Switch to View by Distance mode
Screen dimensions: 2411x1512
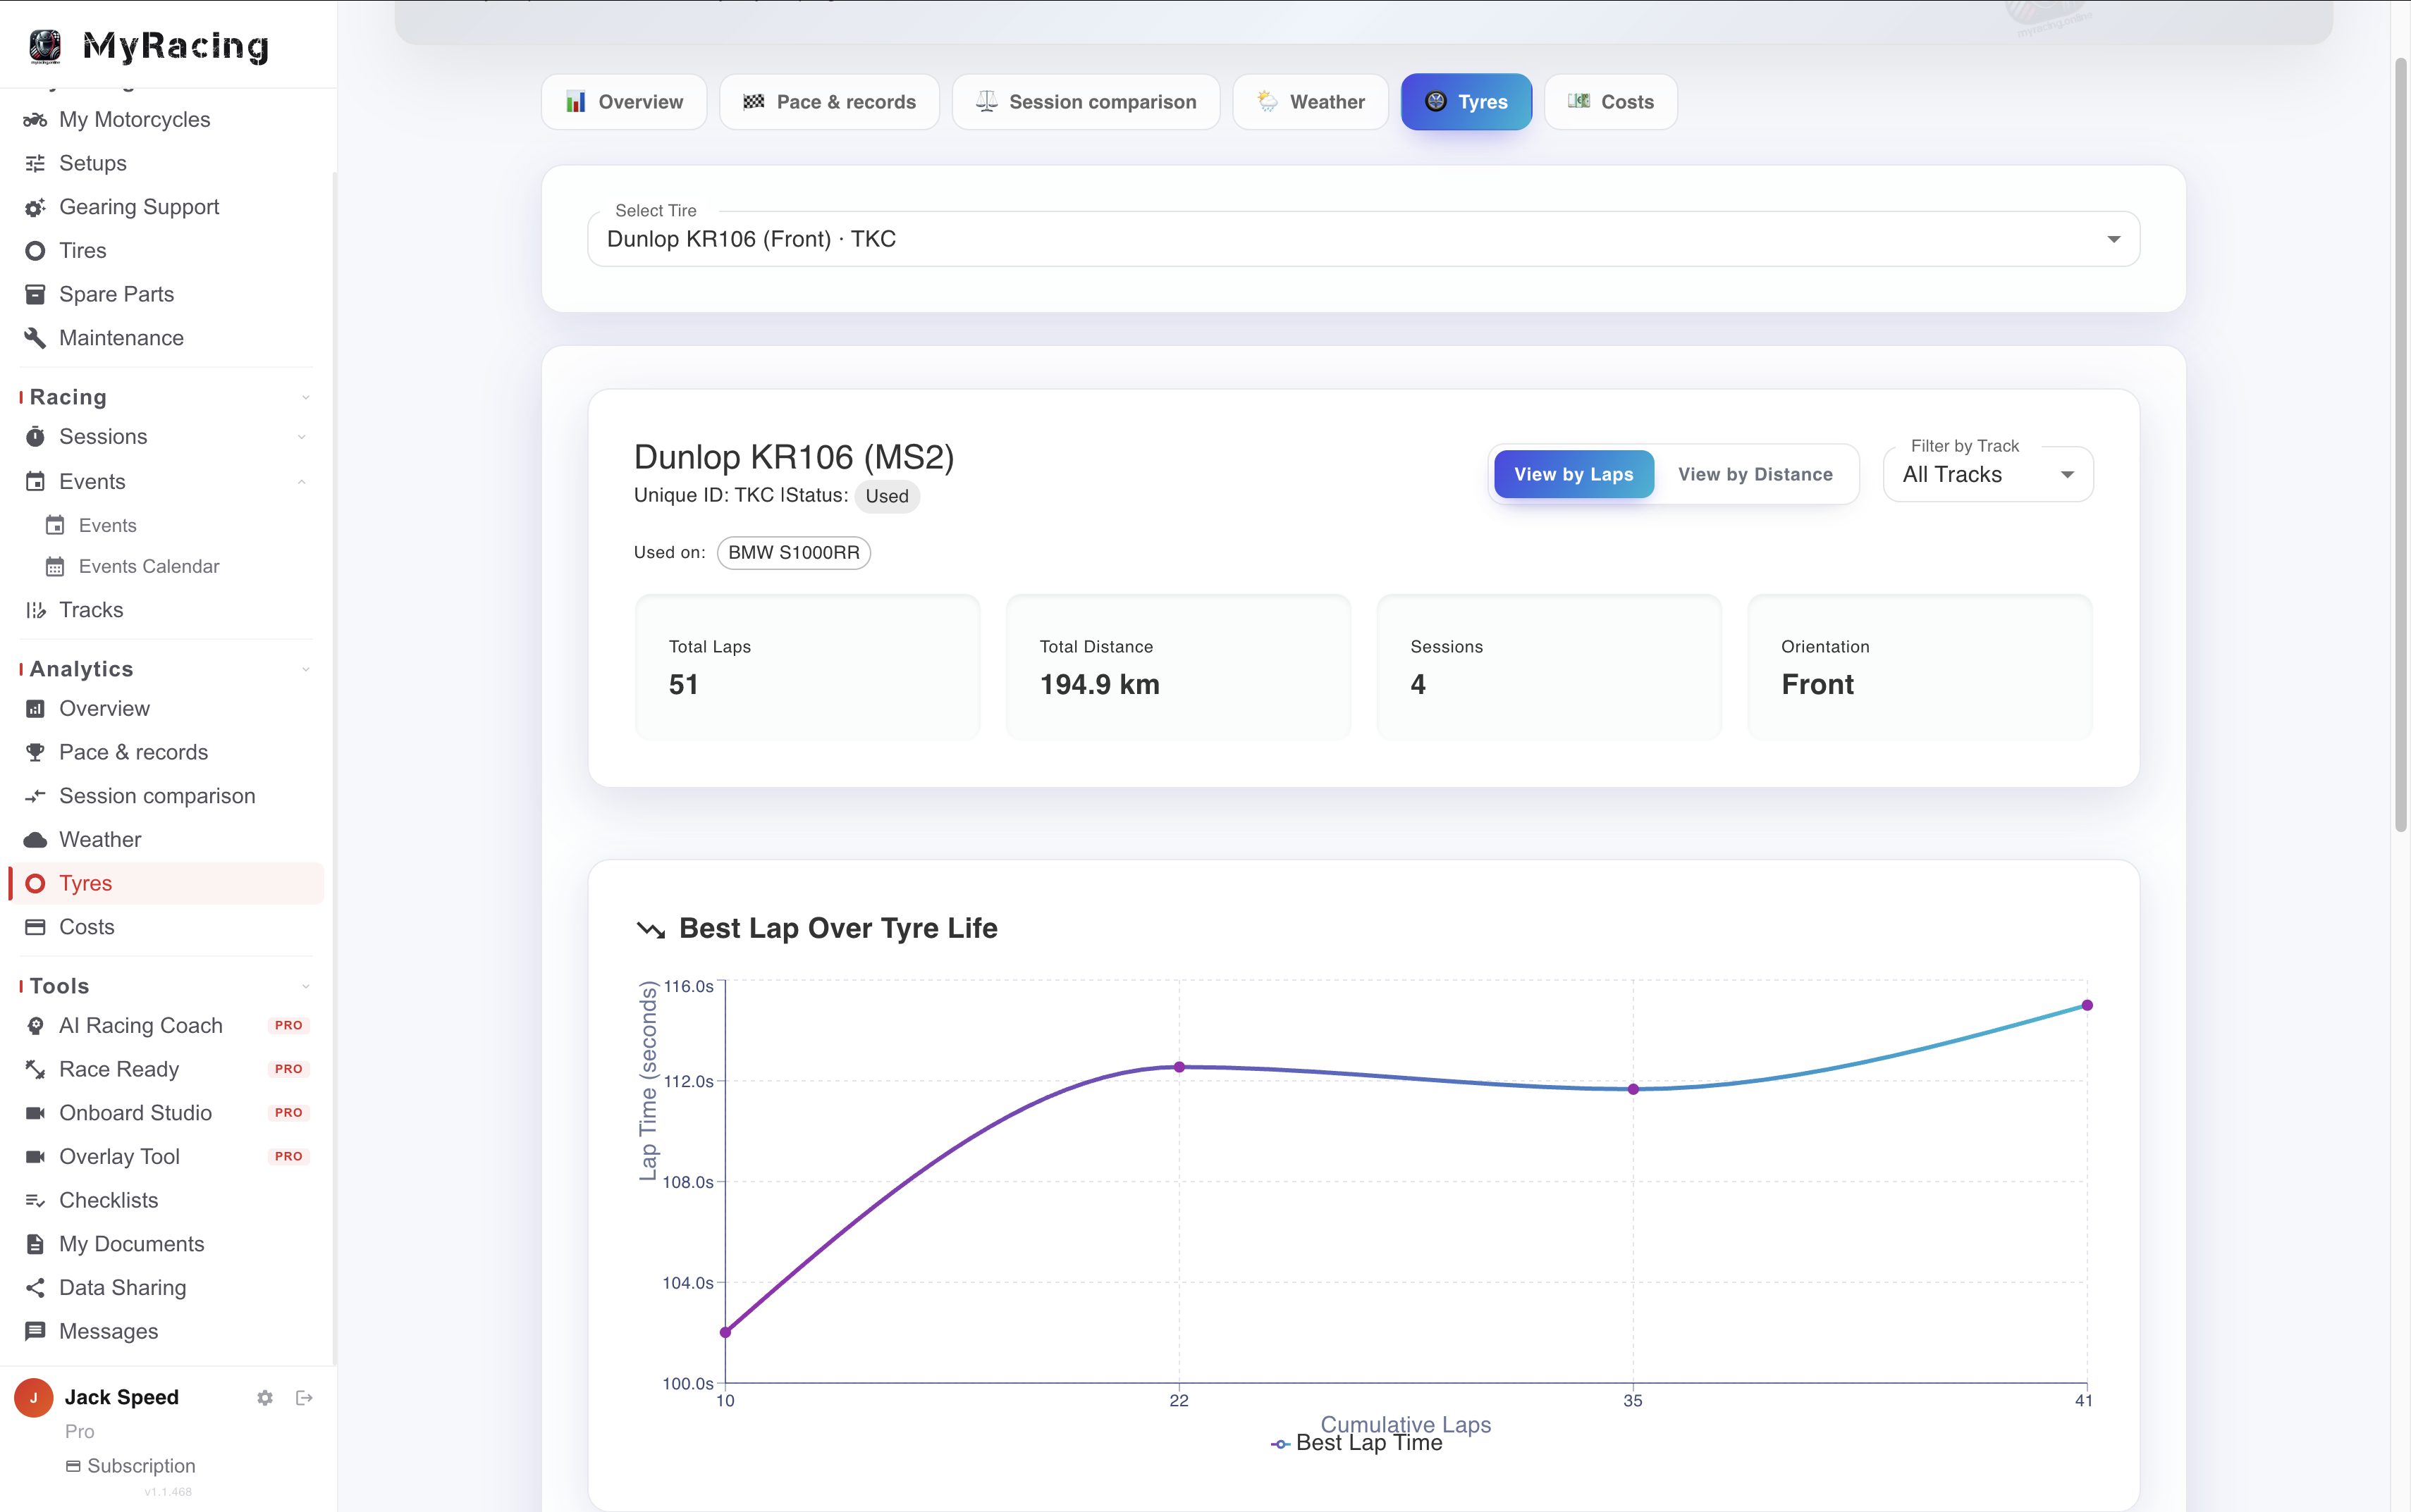(1755, 474)
